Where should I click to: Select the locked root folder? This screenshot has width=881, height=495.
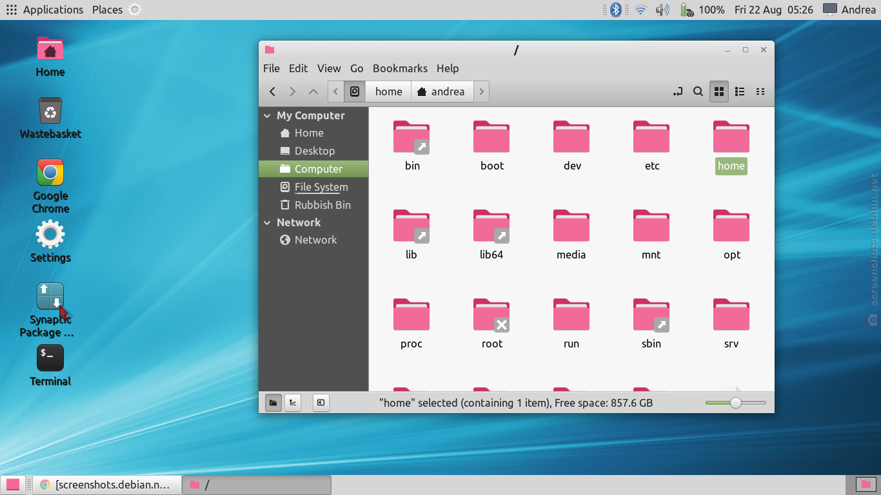tap(491, 316)
